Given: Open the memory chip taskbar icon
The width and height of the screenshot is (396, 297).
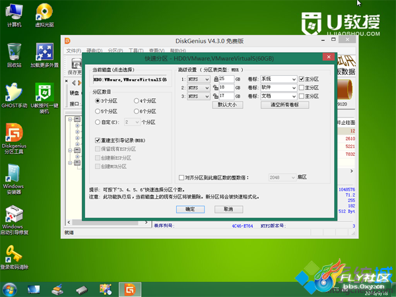Looking at the screenshot, I should pos(82,290).
